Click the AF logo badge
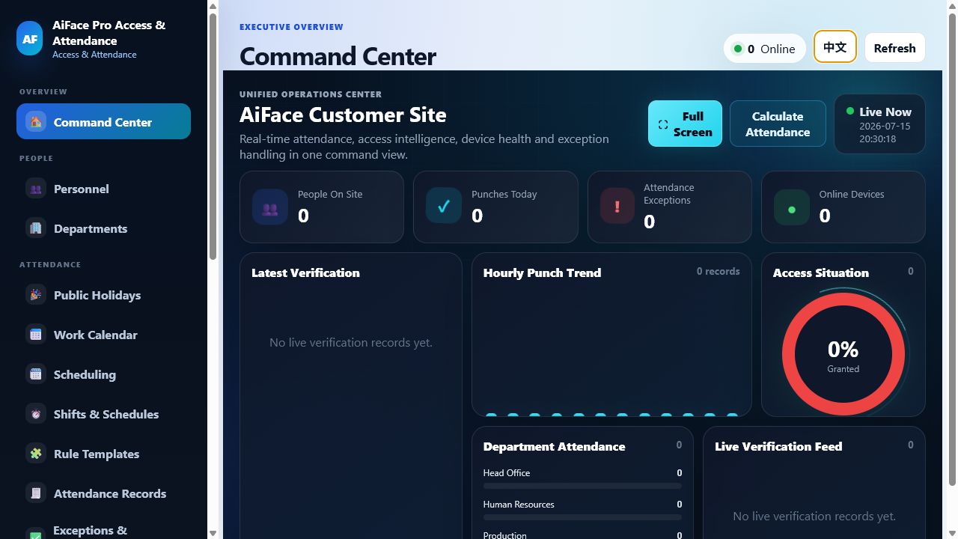The height and width of the screenshot is (539, 958). (x=30, y=39)
